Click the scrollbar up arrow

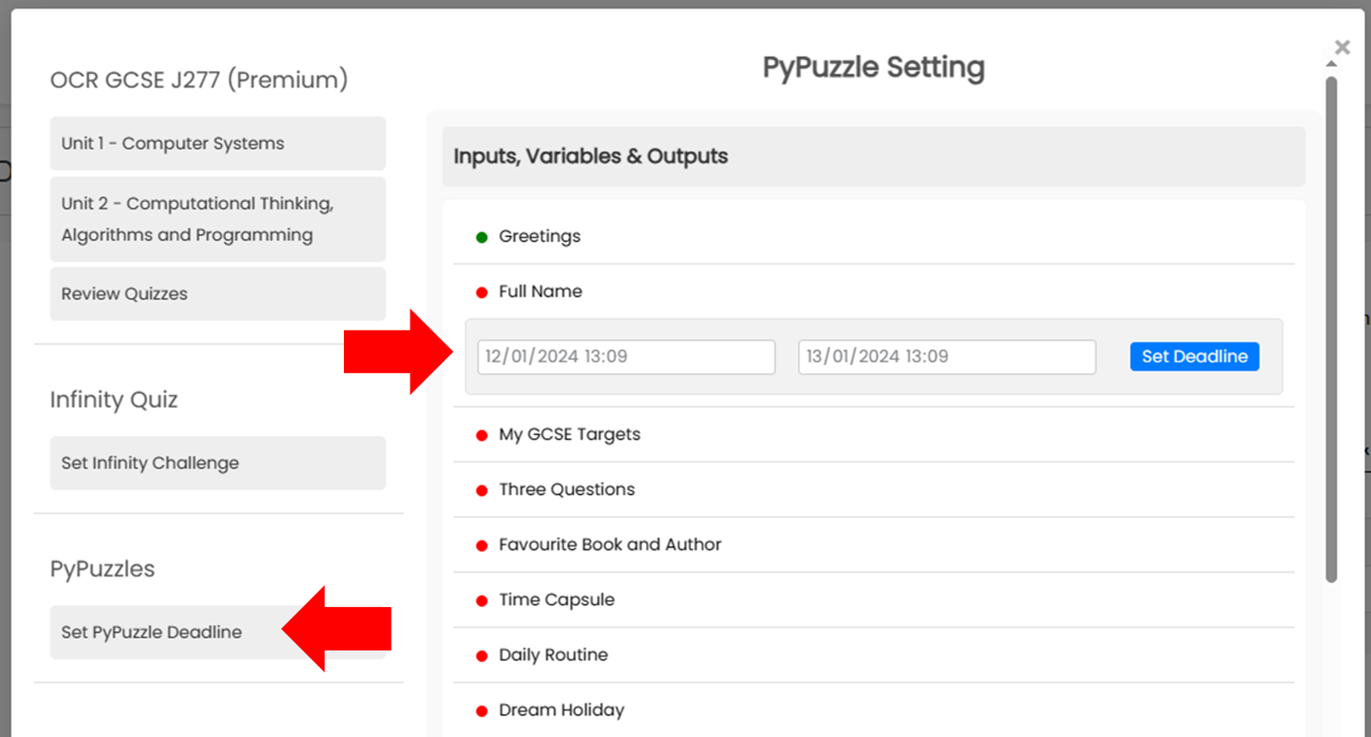pos(1331,64)
